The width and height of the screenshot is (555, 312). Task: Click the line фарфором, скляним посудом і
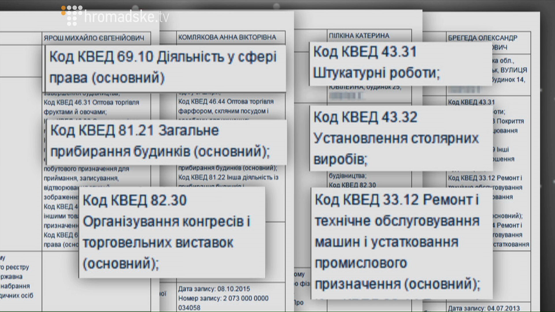pyautogui.click(x=223, y=111)
